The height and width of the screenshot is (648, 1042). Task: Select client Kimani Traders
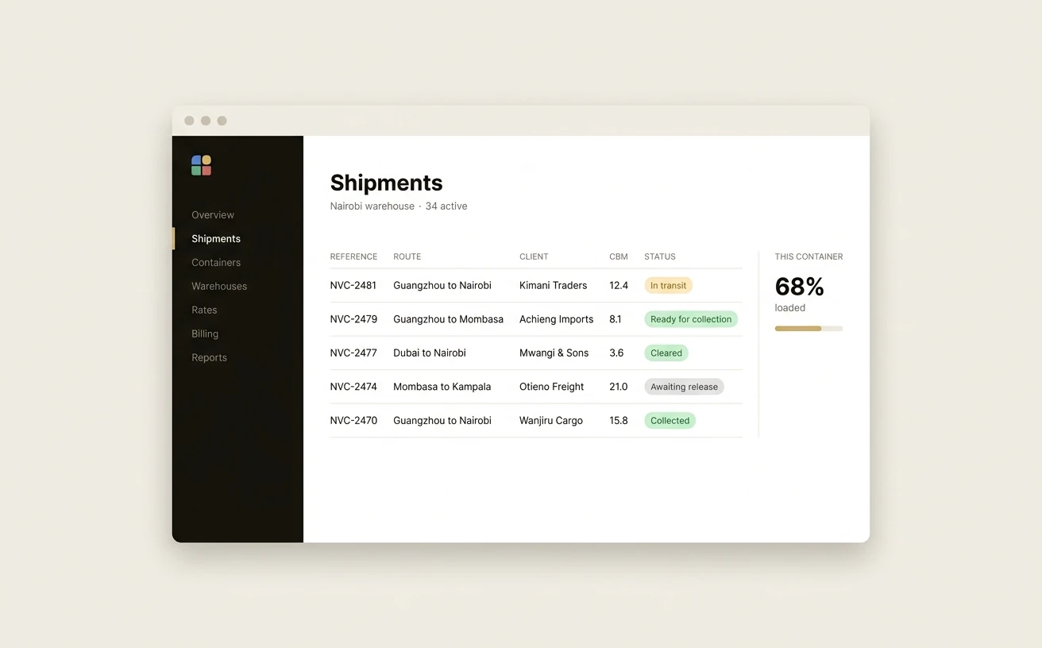(553, 285)
